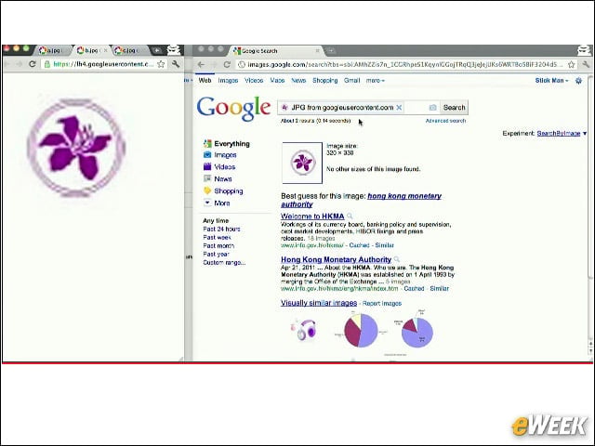Open Videos in Google top navigation
The width and height of the screenshot is (595, 446).
[x=254, y=81]
